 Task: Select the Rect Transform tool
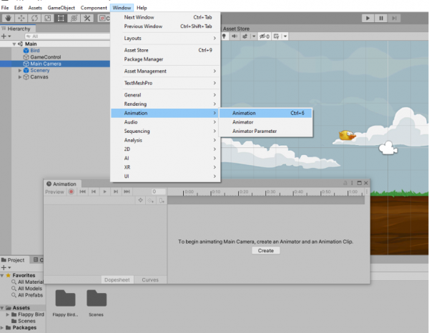[61, 19]
